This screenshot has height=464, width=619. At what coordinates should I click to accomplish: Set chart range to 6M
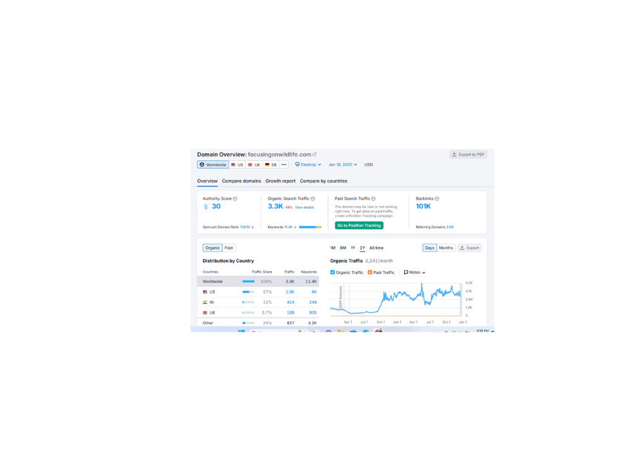(x=343, y=248)
